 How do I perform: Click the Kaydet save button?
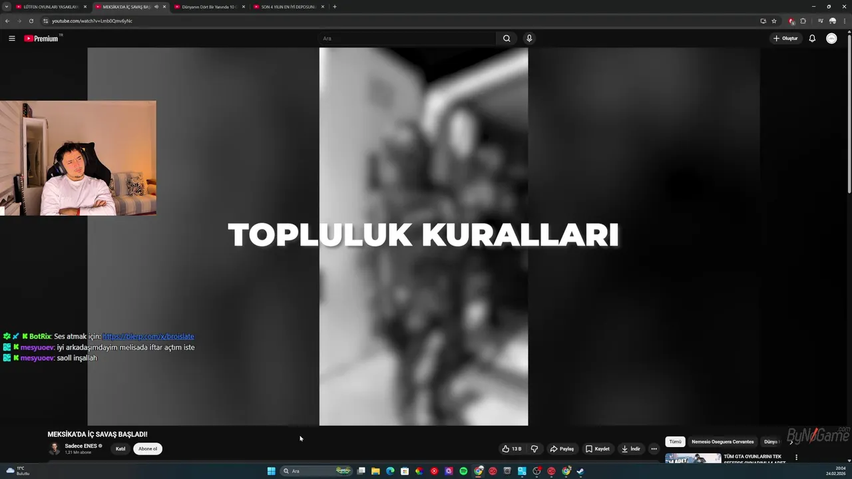click(597, 449)
